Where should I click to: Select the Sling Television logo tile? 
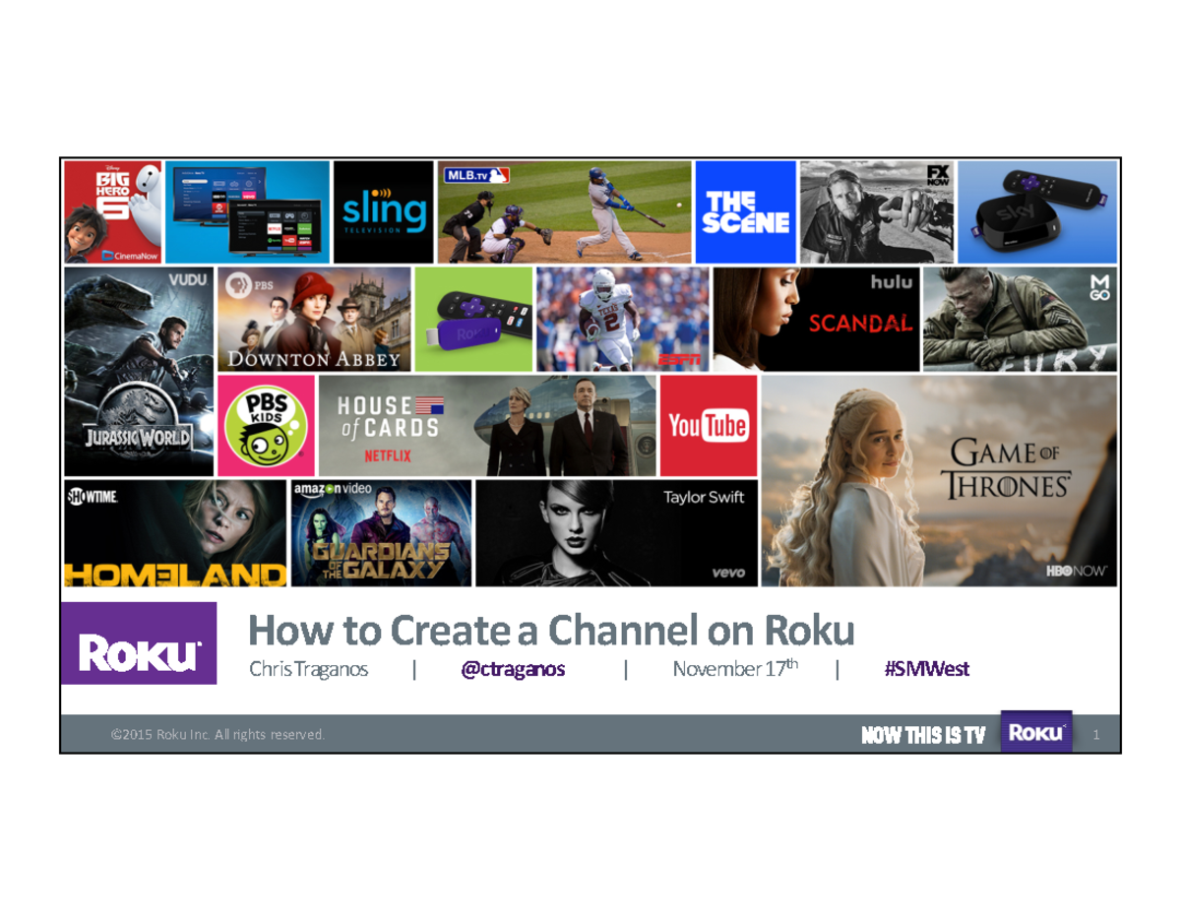(x=383, y=211)
